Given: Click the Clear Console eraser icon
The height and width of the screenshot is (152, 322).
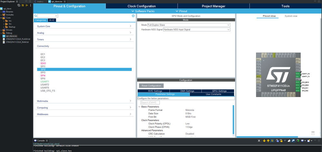Looking at the screenshot, I should [x=289, y=141].
